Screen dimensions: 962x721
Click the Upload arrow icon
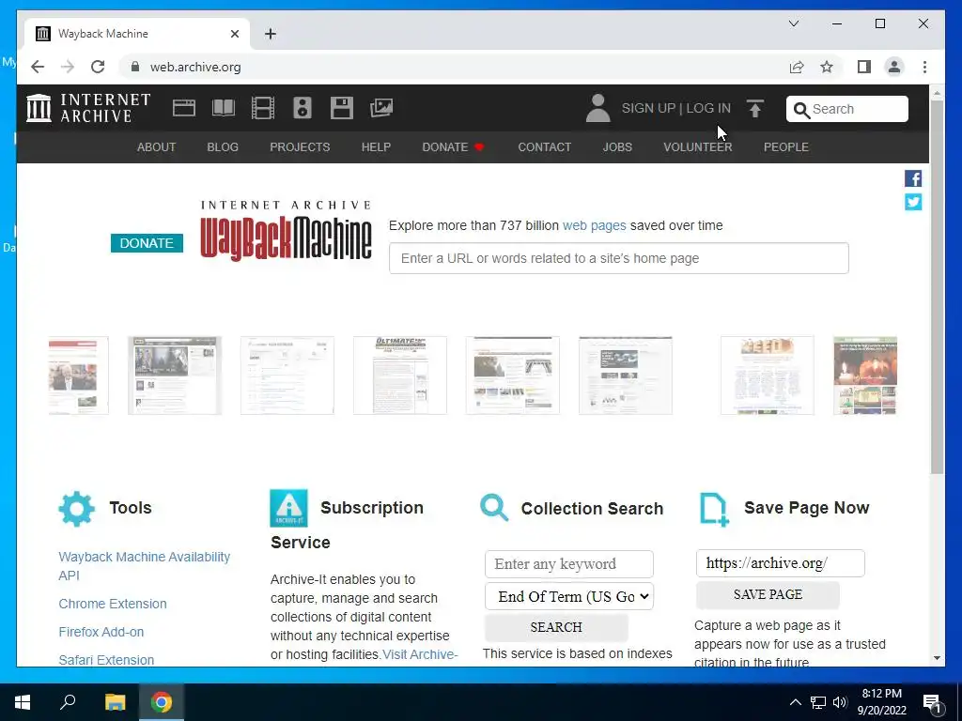click(x=755, y=109)
